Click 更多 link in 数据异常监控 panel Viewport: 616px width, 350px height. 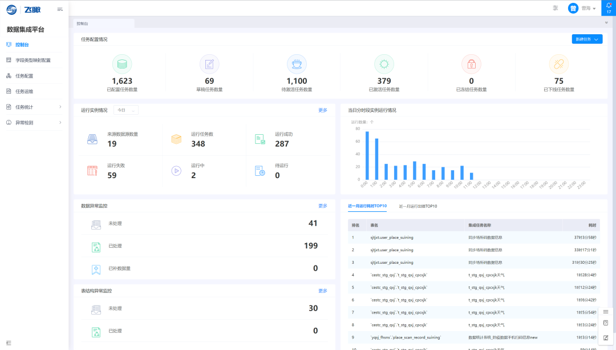323,206
